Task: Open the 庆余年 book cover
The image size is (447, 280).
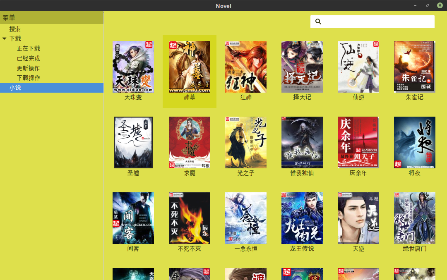Action: point(358,142)
